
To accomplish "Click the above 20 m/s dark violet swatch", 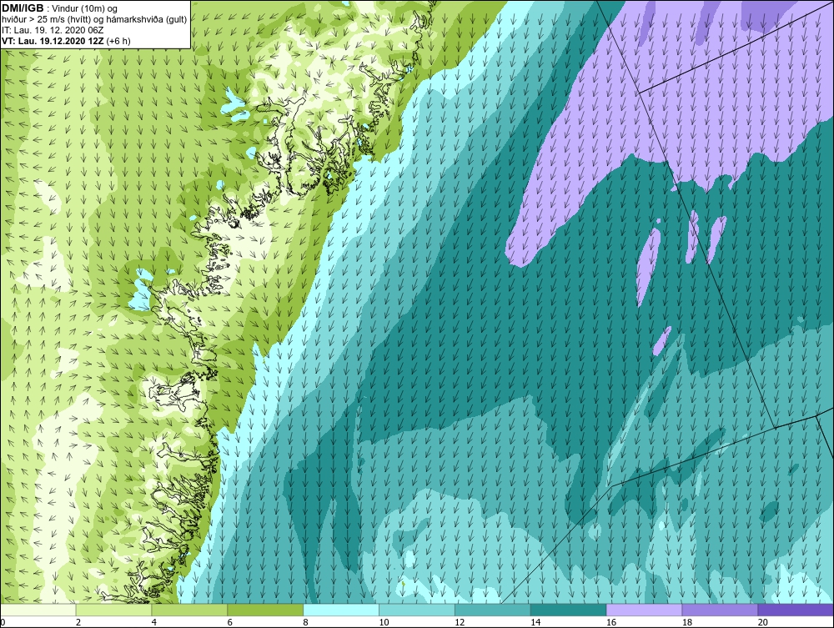I will click(796, 610).
